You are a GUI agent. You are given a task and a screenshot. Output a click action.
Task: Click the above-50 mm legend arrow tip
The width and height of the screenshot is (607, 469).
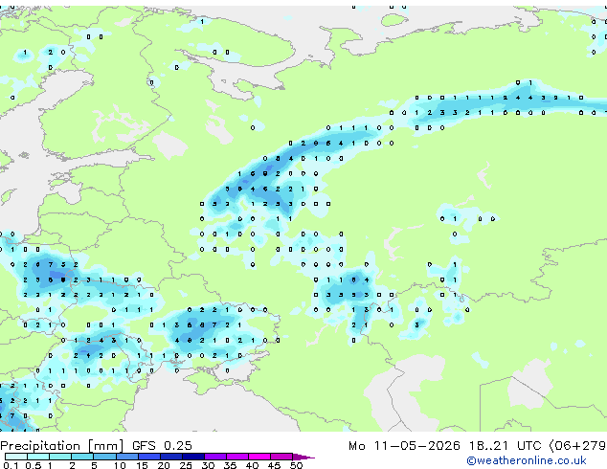click(303, 457)
